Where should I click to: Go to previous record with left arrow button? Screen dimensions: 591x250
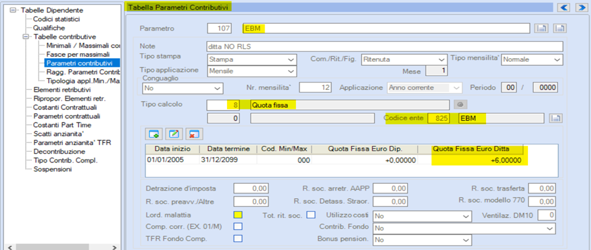pos(564,7)
